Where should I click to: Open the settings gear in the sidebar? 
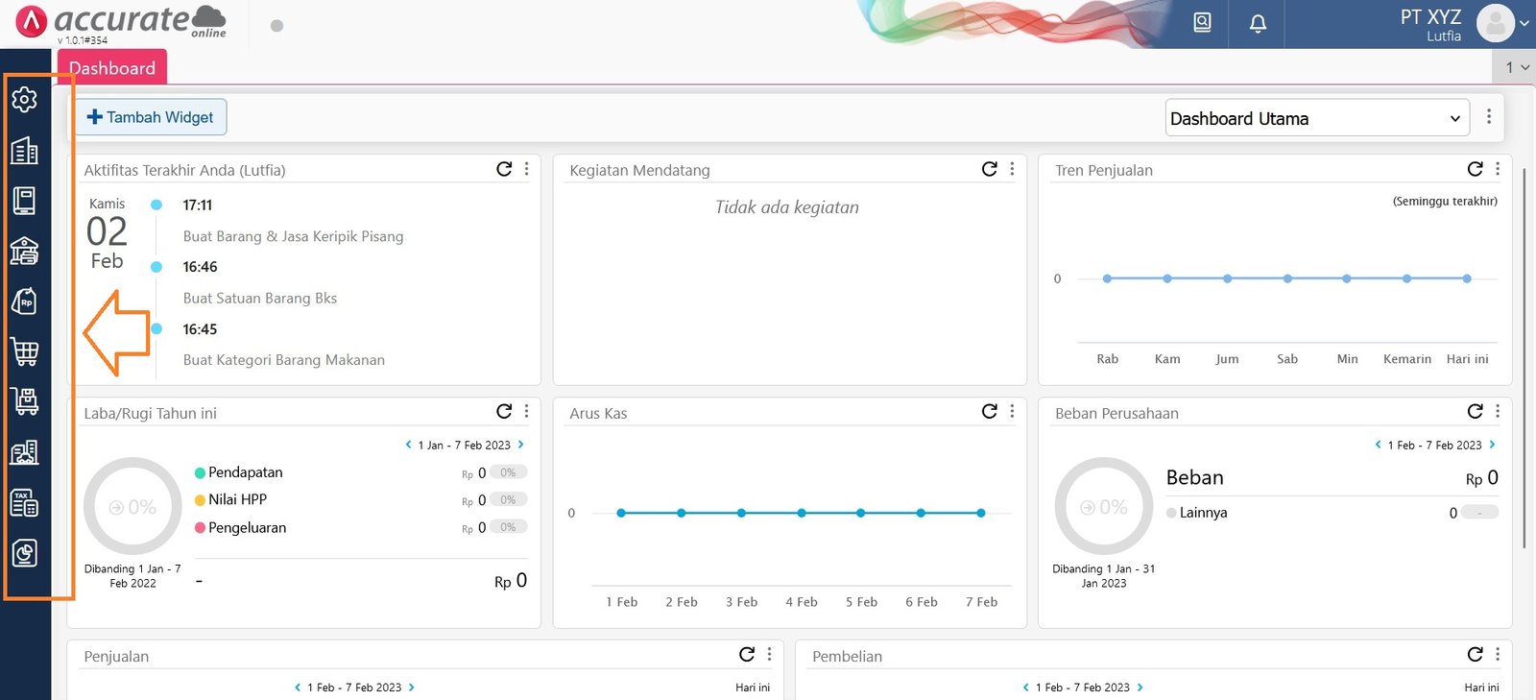pos(24,99)
